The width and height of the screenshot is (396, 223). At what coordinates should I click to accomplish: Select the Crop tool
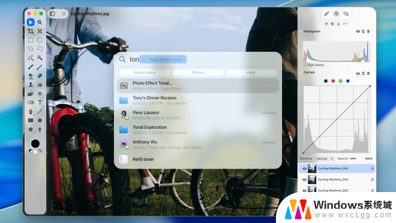tap(30, 31)
